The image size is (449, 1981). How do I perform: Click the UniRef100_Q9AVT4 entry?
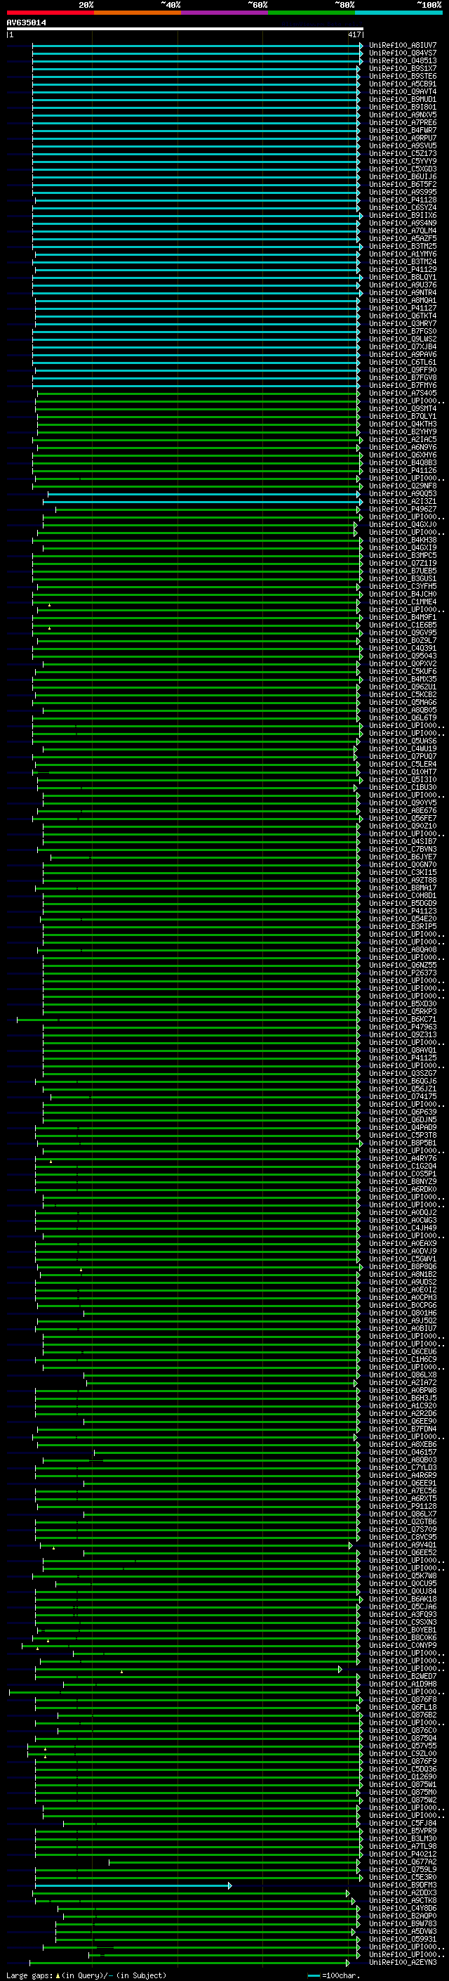[403, 91]
